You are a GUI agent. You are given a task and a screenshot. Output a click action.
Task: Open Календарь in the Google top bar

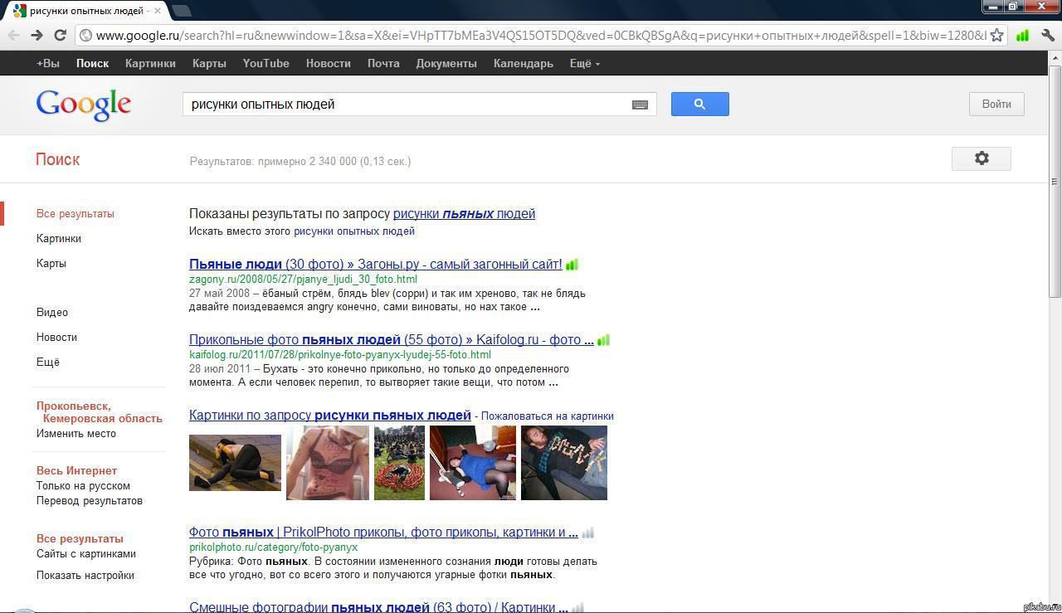coord(523,63)
